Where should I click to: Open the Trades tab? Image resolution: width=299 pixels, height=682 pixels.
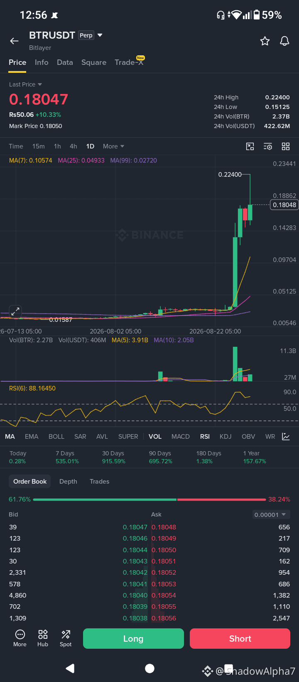click(x=100, y=482)
